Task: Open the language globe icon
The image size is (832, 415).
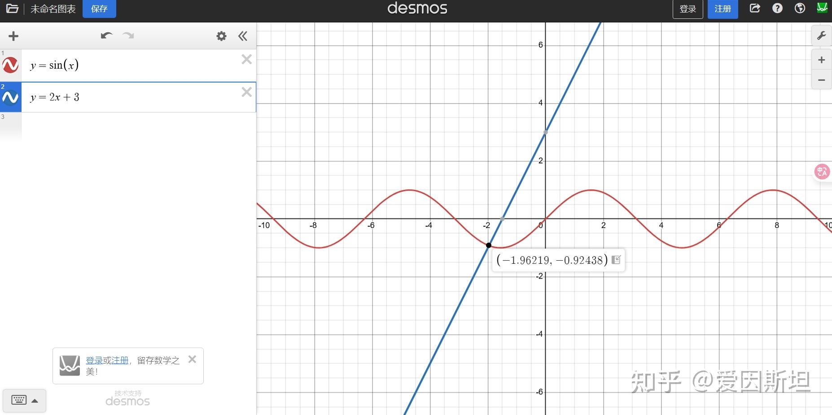Action: pyautogui.click(x=800, y=8)
